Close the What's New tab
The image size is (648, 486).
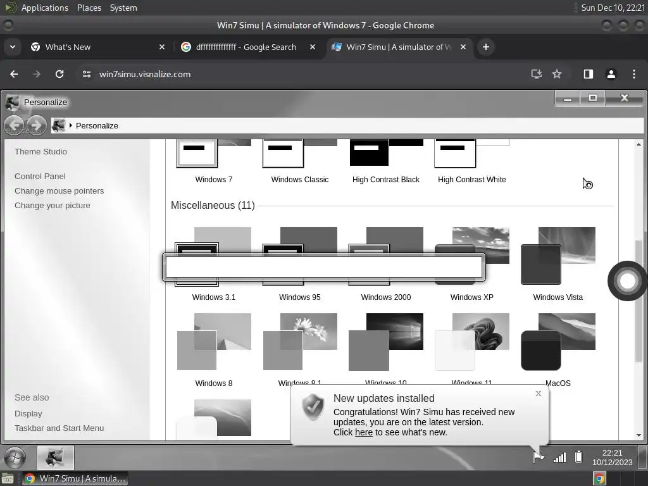tap(162, 47)
